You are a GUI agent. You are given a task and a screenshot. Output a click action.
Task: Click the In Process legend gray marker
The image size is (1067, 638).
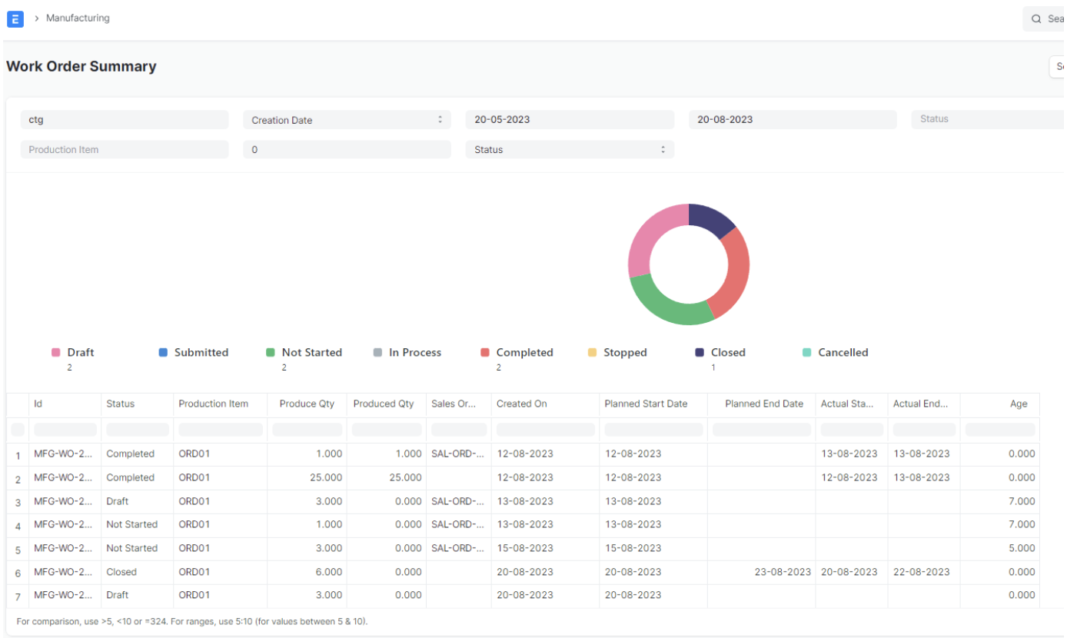point(377,353)
